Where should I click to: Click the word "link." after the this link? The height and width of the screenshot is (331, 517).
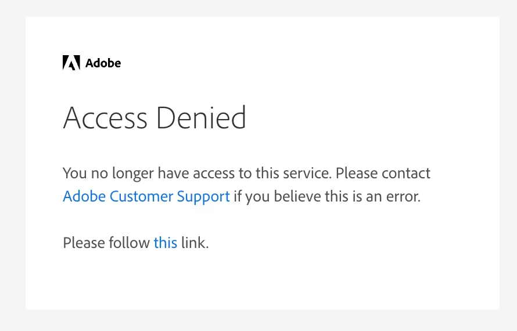click(195, 242)
